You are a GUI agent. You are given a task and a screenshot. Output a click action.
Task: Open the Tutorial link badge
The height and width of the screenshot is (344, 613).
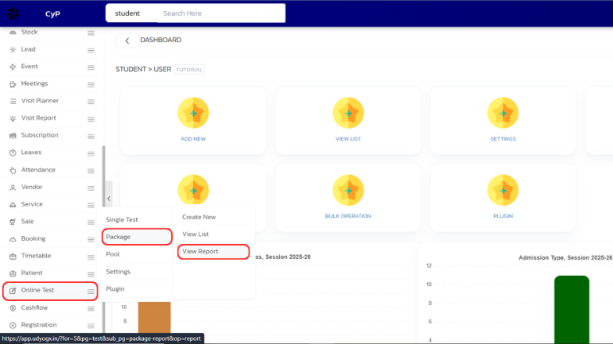tap(189, 70)
